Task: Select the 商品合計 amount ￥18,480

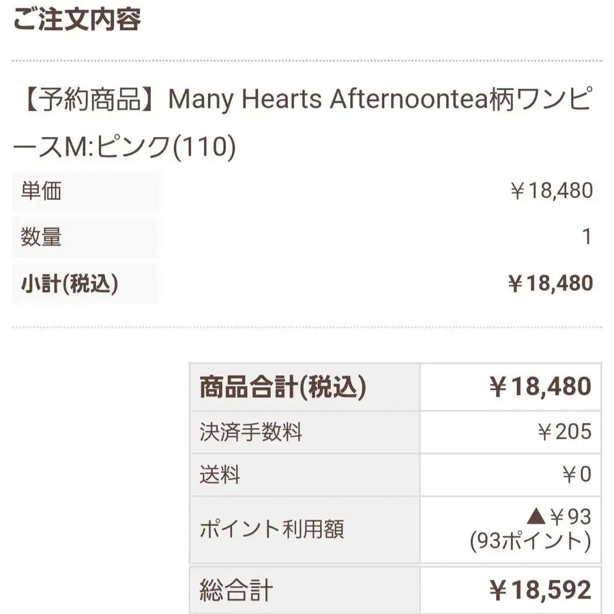Action: pyautogui.click(x=540, y=387)
